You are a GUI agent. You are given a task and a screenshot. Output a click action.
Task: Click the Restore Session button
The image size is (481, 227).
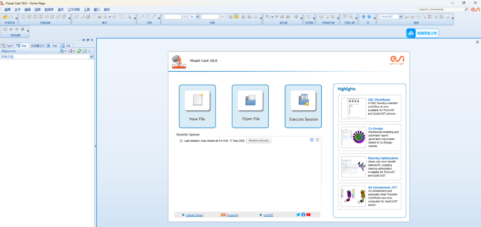[x=259, y=140]
